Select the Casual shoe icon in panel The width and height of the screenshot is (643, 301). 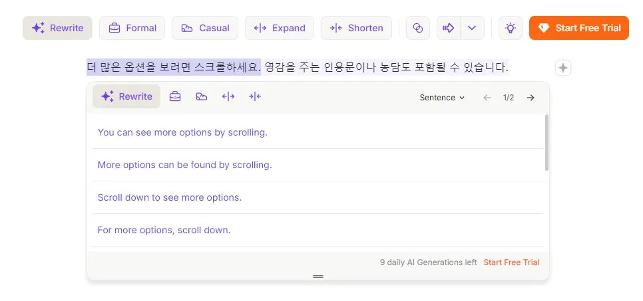(201, 96)
